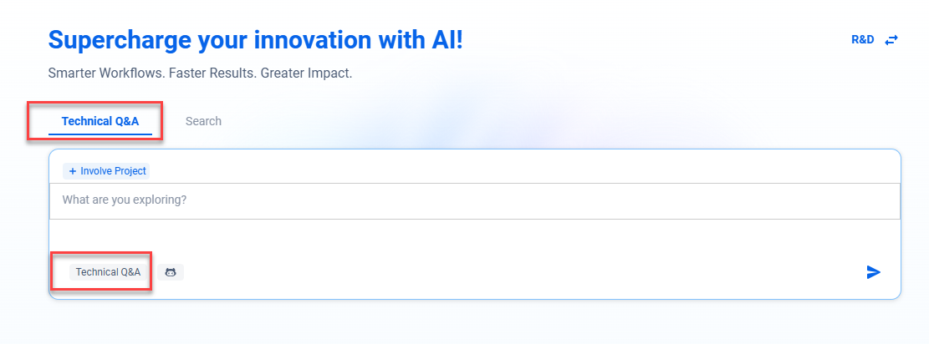This screenshot has height=344, width=929.
Task: Select the Technical Q&A mode chip
Action: (x=108, y=272)
